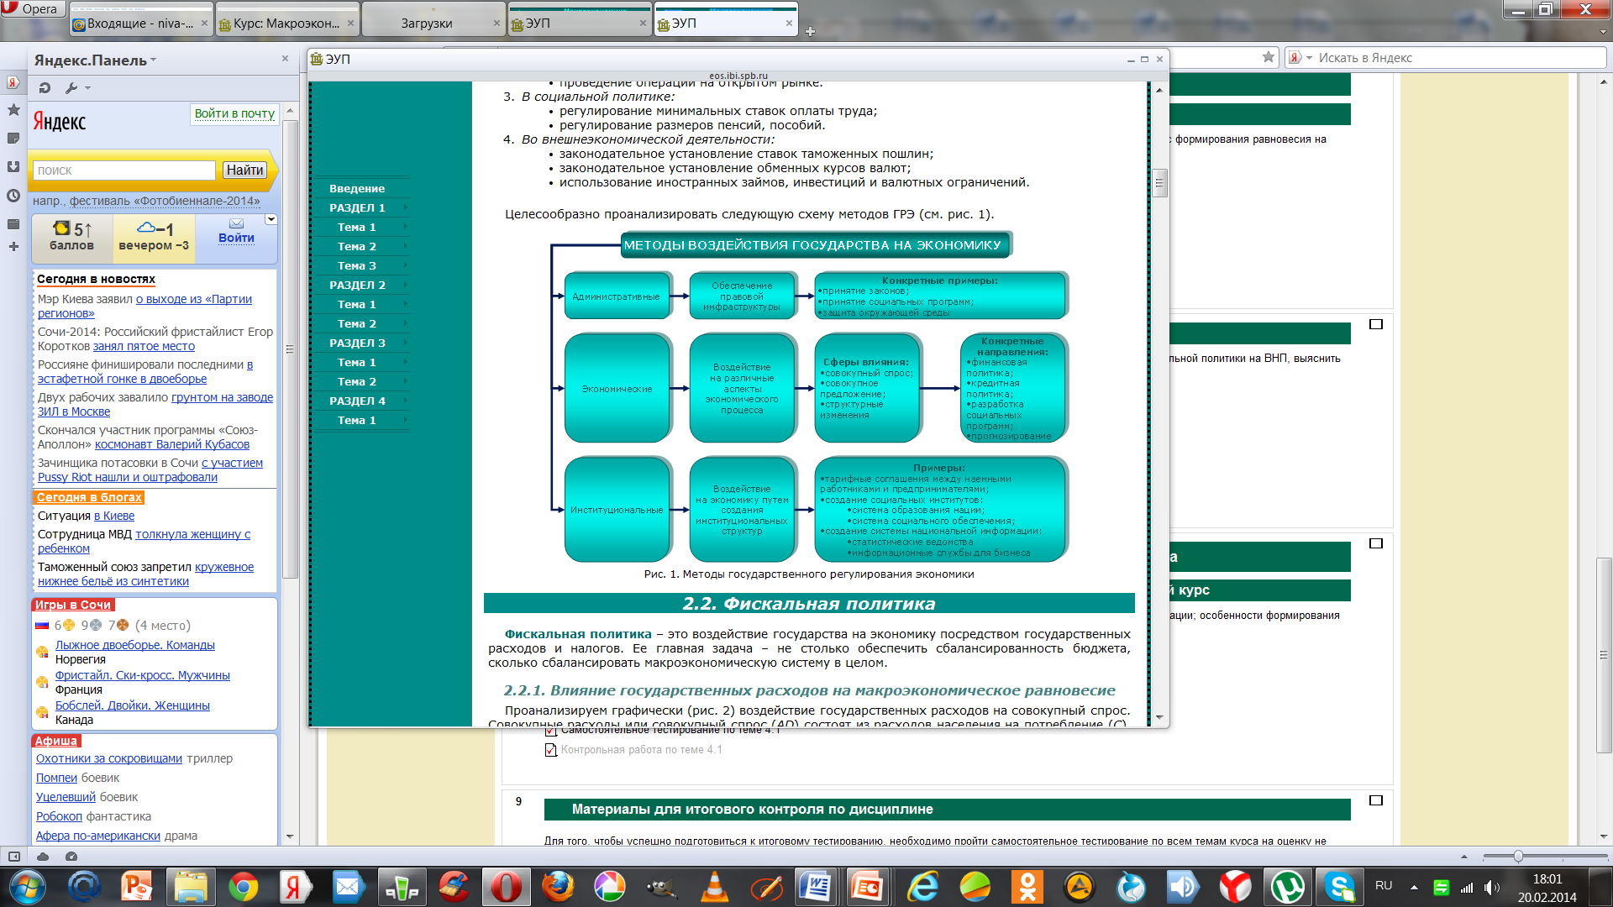Tick the checkbox beside льной политики на ВНП section
The width and height of the screenshot is (1613, 907).
(x=1376, y=324)
